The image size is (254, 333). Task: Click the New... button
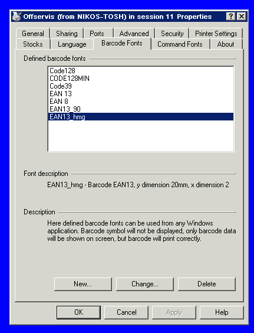[83, 284]
